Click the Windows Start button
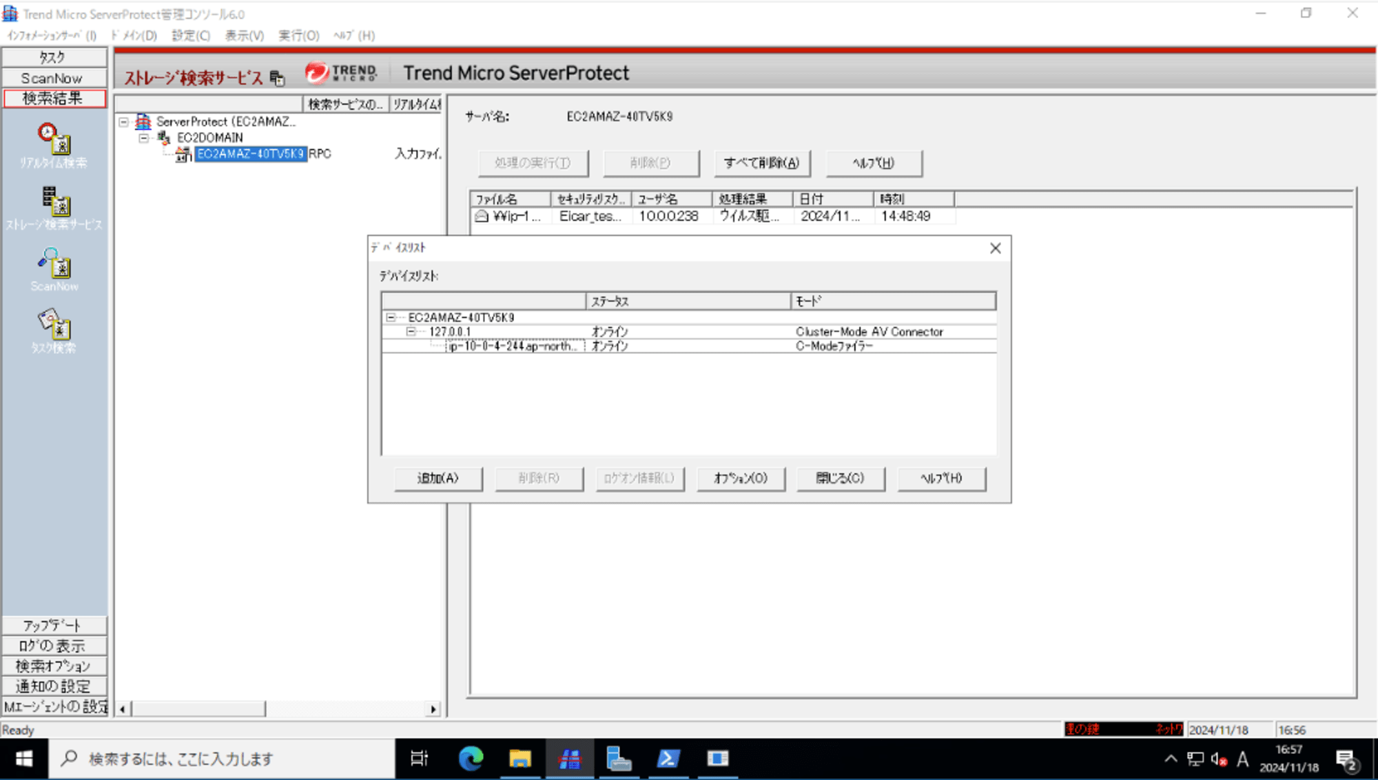Image resolution: width=1378 pixels, height=780 pixels. [x=24, y=759]
